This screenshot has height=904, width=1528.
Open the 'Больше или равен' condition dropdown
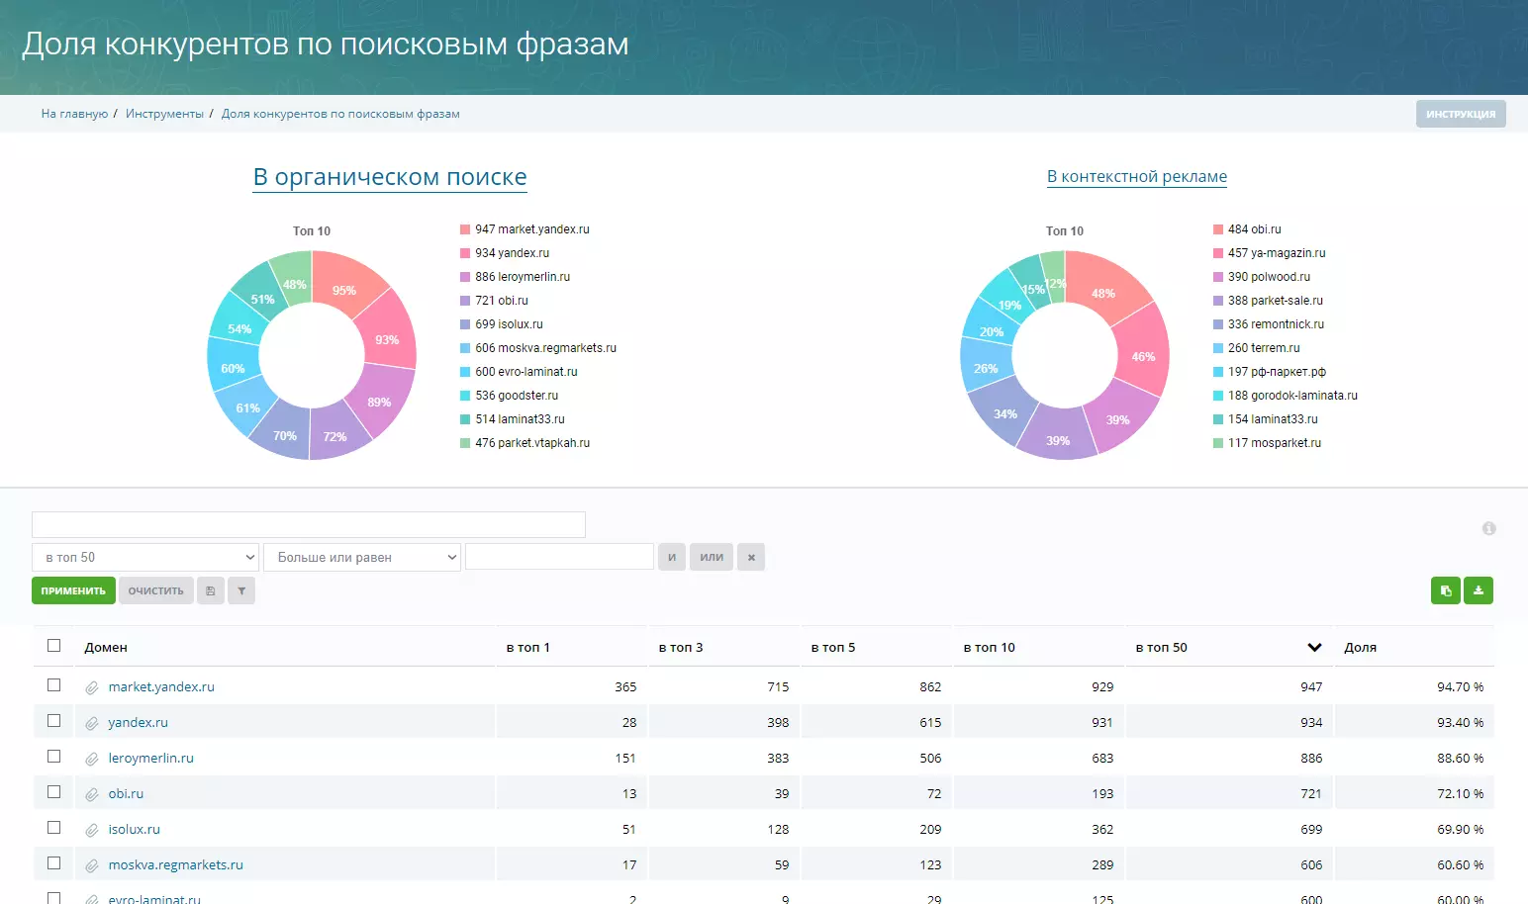point(362,557)
